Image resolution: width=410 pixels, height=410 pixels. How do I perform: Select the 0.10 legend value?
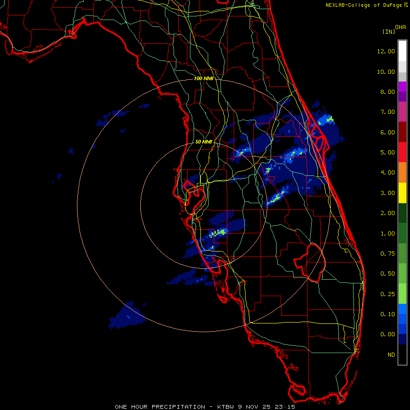coord(388,314)
